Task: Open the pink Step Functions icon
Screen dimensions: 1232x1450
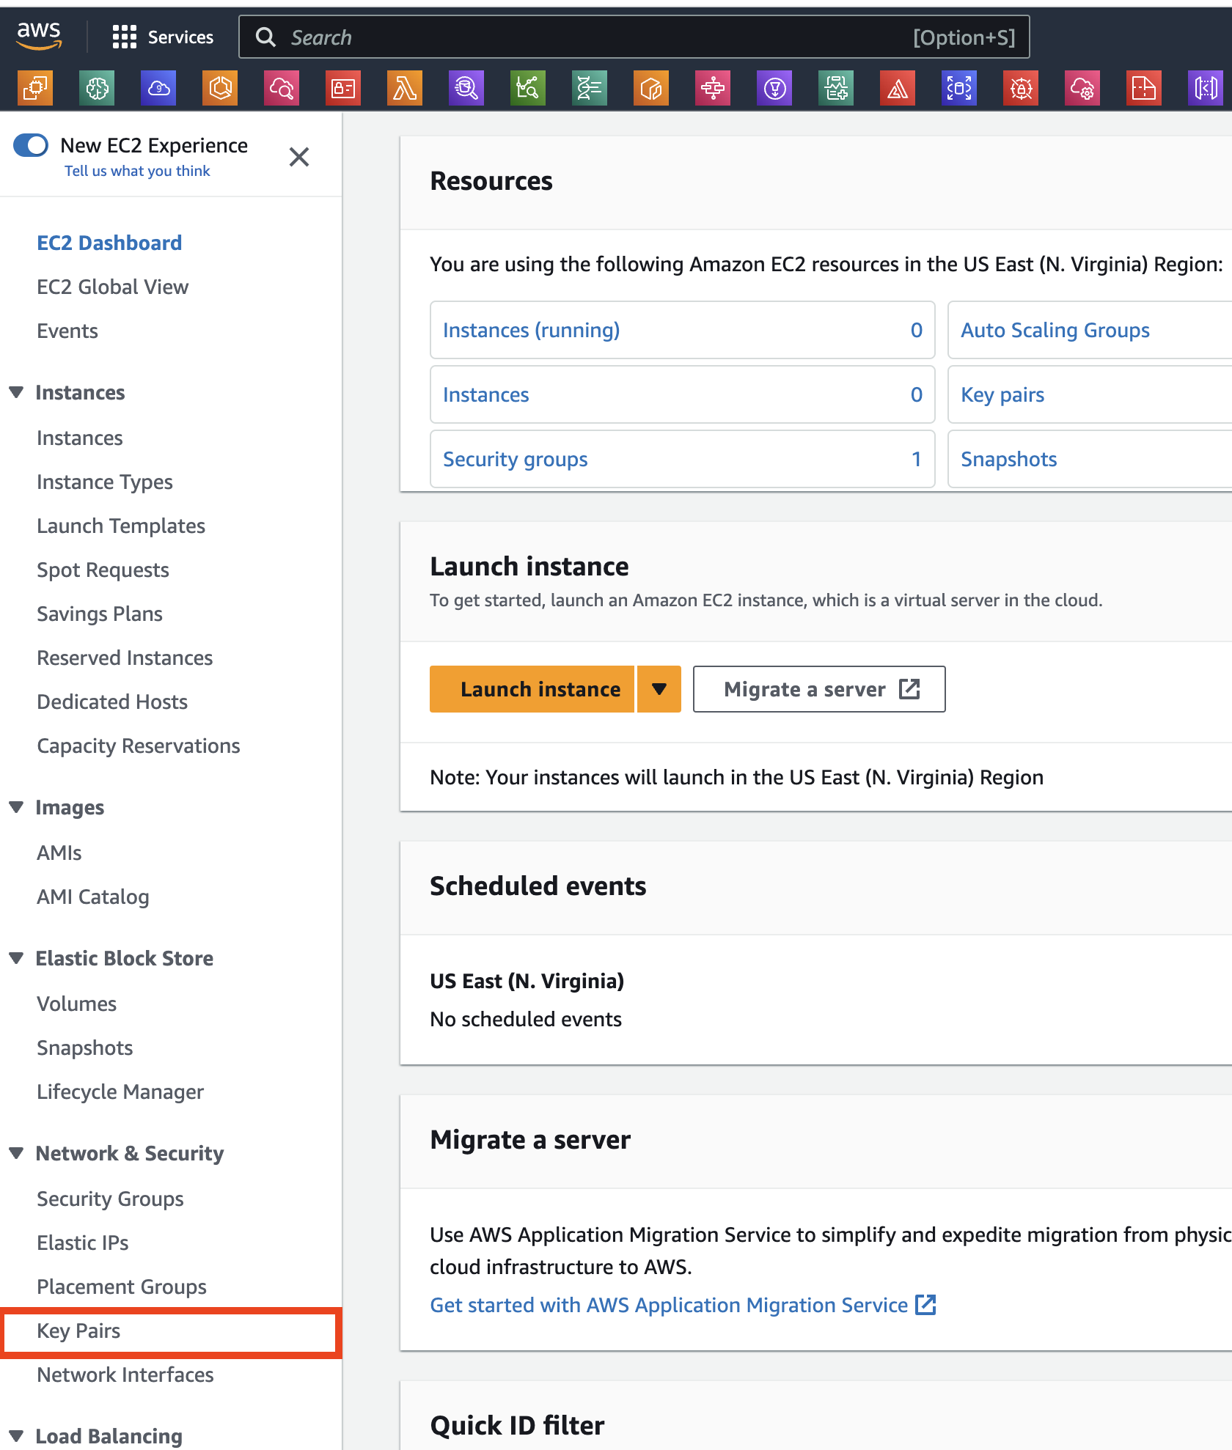Action: click(x=713, y=89)
